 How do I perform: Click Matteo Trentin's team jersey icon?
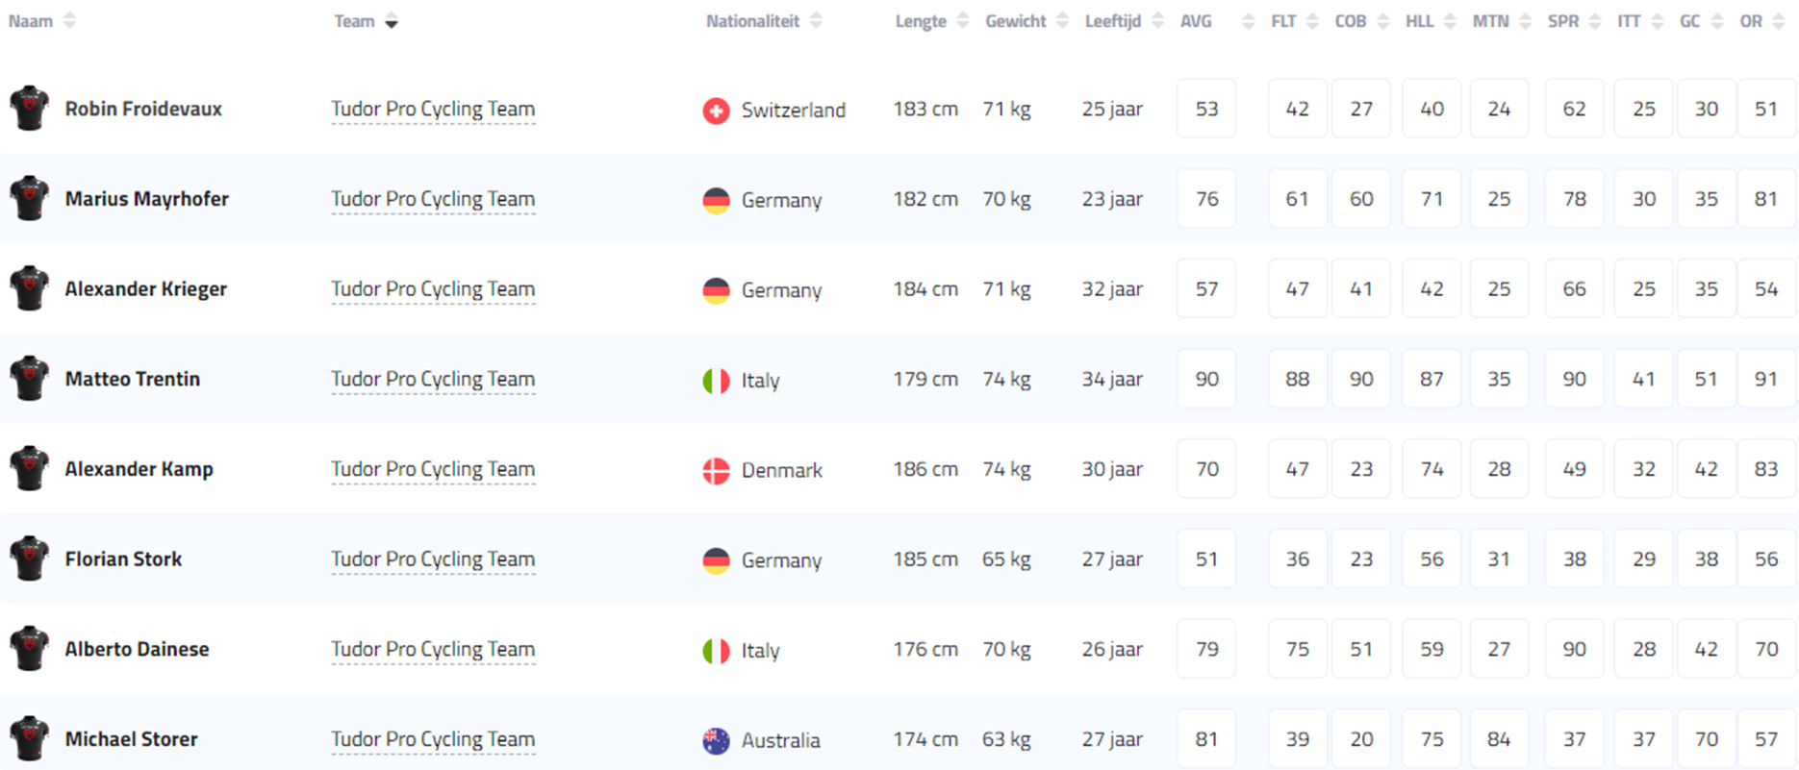[x=30, y=379]
